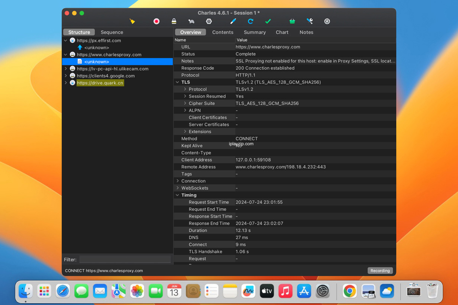Expand the ALPN row

pyautogui.click(x=185, y=110)
